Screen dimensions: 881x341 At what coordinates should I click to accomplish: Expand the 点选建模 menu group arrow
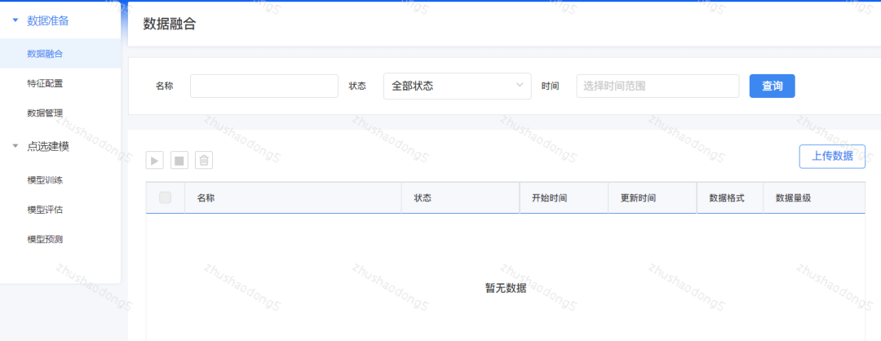tap(15, 147)
